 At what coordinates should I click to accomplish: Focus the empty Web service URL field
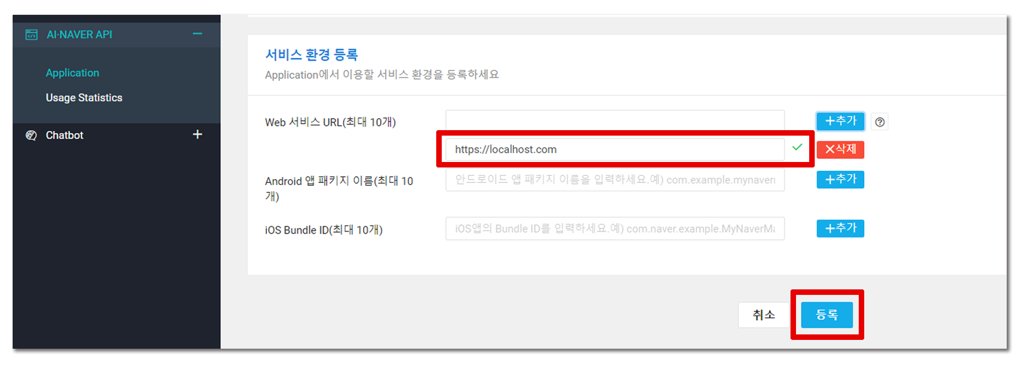(x=615, y=120)
